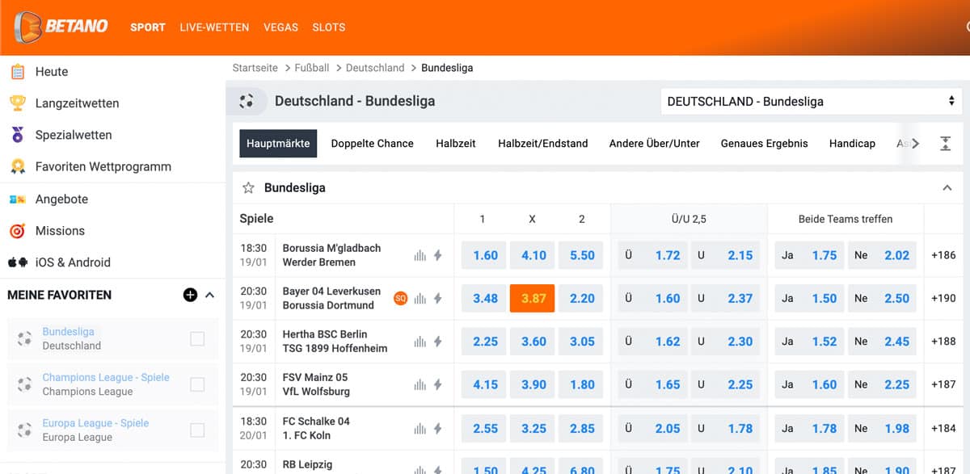Go to Deutschland breadcrumb
This screenshot has height=474, width=970.
[375, 68]
